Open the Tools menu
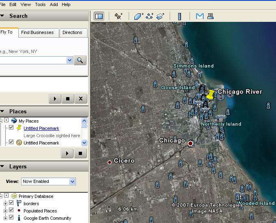Screen dimensions: 276x223 pos(40,4)
